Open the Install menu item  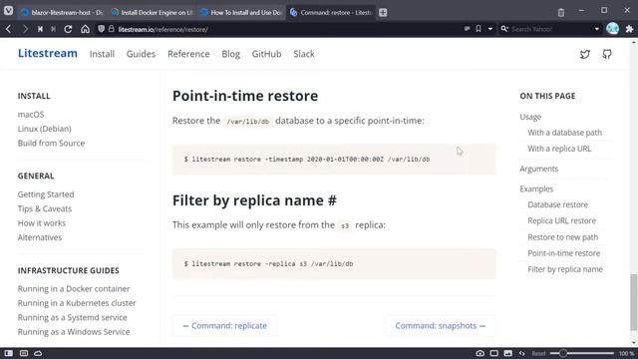point(102,54)
